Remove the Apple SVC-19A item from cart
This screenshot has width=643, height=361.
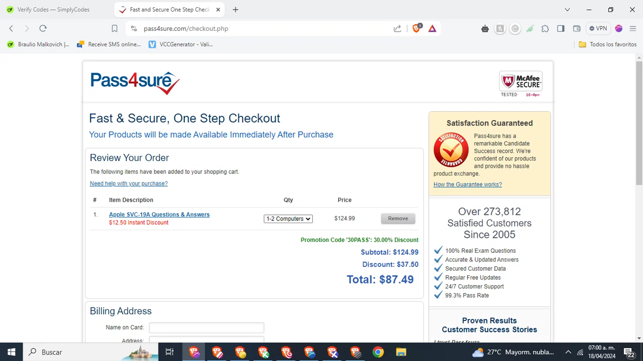[398, 218]
